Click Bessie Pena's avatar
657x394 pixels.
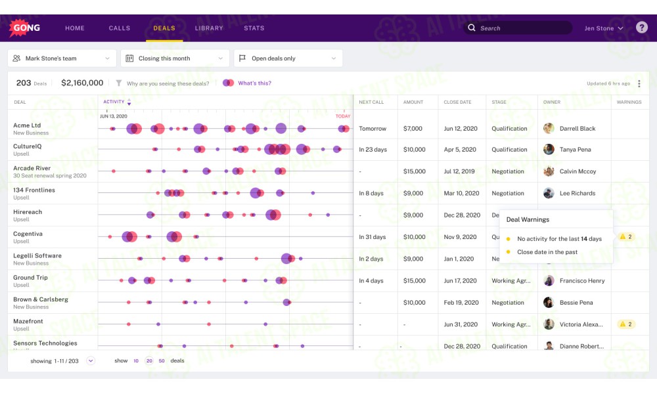click(549, 302)
